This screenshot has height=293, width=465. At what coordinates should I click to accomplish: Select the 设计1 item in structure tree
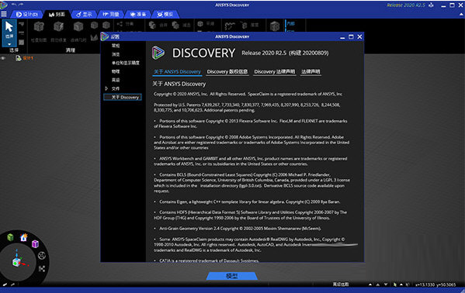(x=28, y=58)
